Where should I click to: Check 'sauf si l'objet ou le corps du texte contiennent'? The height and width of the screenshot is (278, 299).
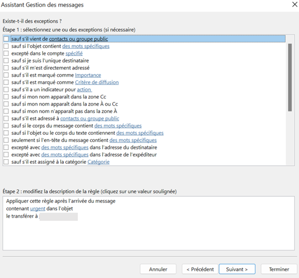point(6,133)
